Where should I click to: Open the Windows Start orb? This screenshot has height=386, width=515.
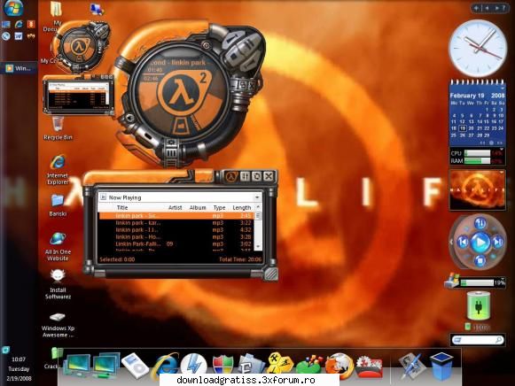coord(14,8)
